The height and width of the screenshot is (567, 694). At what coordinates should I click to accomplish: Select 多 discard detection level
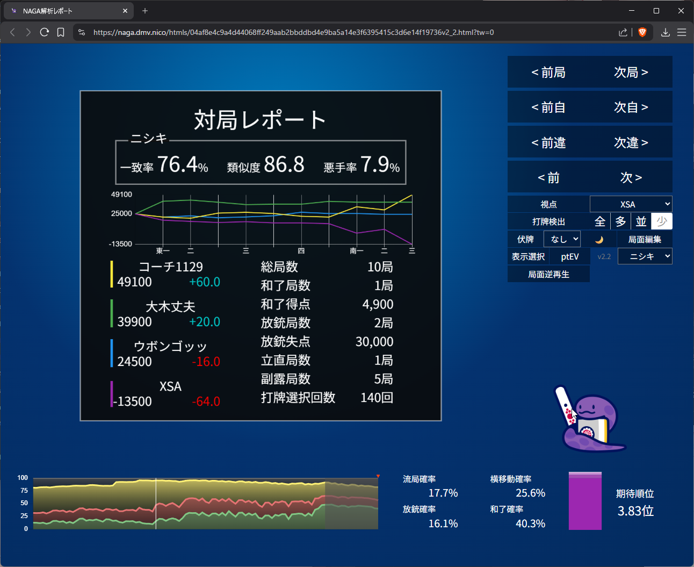[x=620, y=221]
